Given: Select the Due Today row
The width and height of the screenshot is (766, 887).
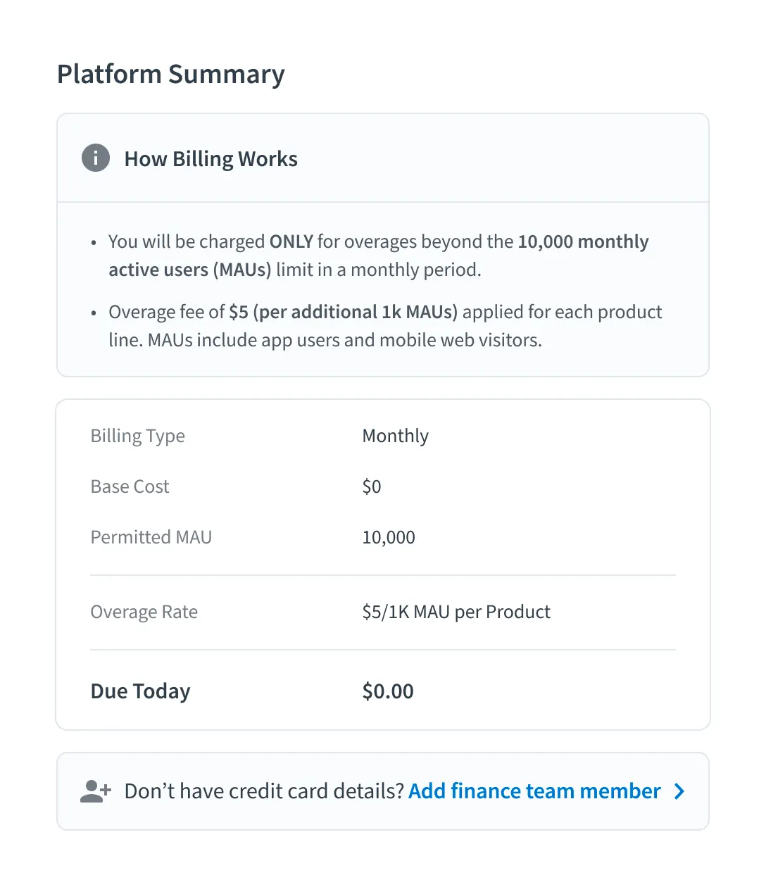Looking at the screenshot, I should 383,691.
